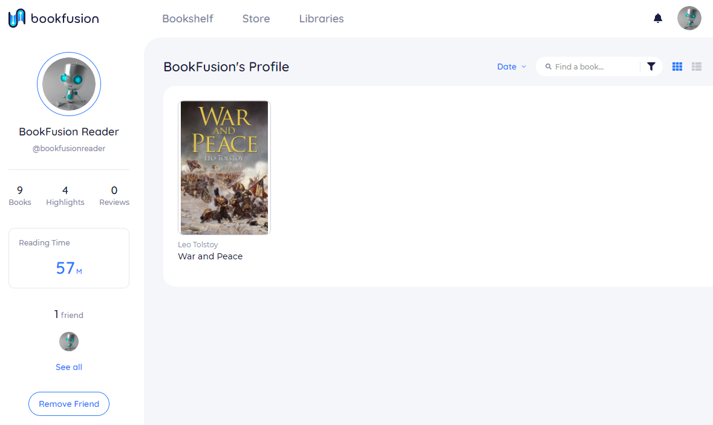Open the user avatar menu in header
Image resolution: width=713 pixels, height=425 pixels.
(x=689, y=18)
